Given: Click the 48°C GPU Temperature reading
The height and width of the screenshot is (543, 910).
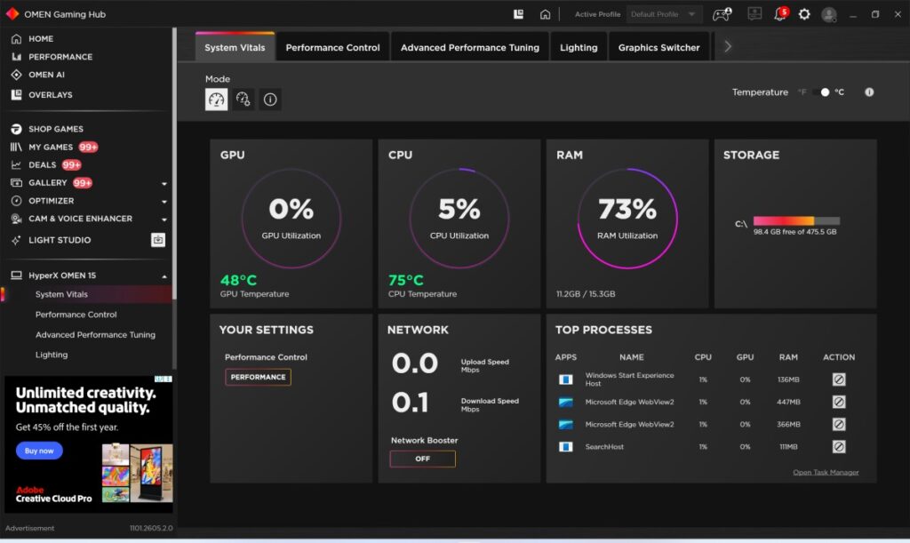Looking at the screenshot, I should click(x=238, y=281).
